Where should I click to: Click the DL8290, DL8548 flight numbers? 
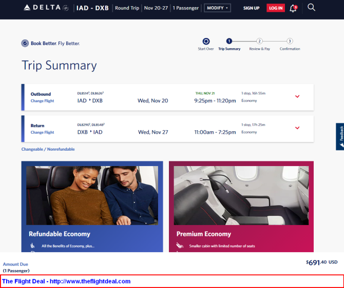(91, 125)
